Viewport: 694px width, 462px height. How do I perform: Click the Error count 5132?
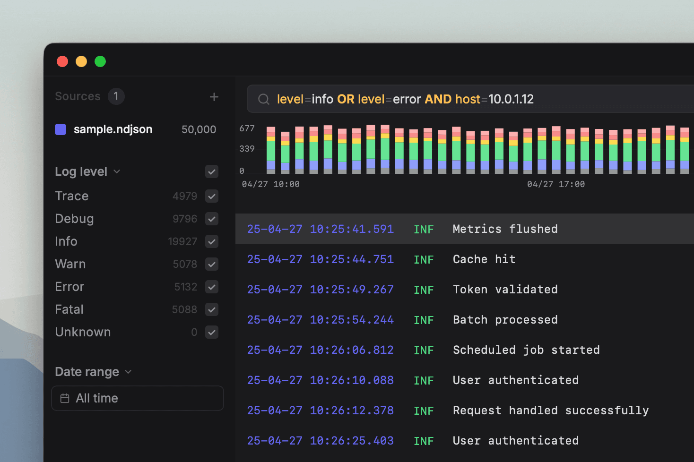coord(186,287)
